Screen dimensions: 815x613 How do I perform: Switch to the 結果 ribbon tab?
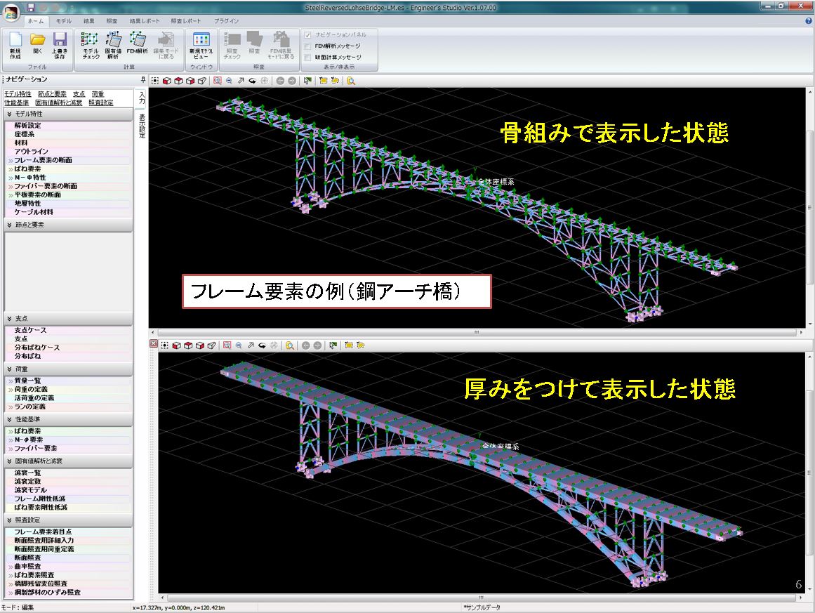tap(89, 21)
